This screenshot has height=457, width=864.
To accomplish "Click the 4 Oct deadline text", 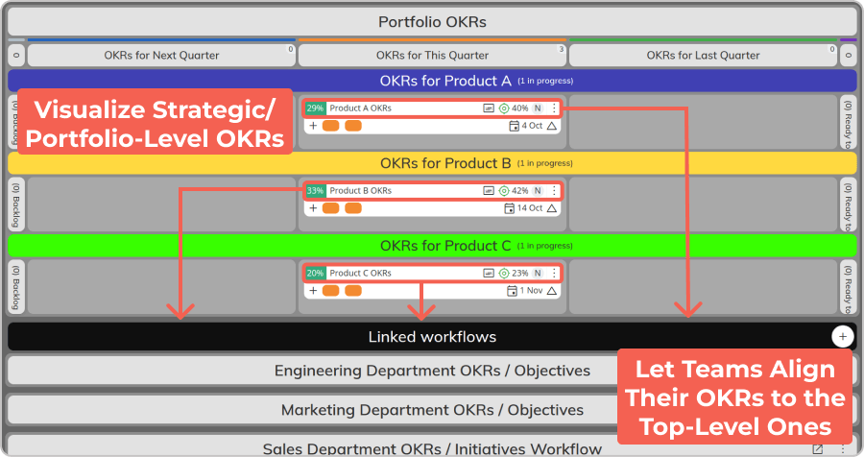I will pos(532,126).
